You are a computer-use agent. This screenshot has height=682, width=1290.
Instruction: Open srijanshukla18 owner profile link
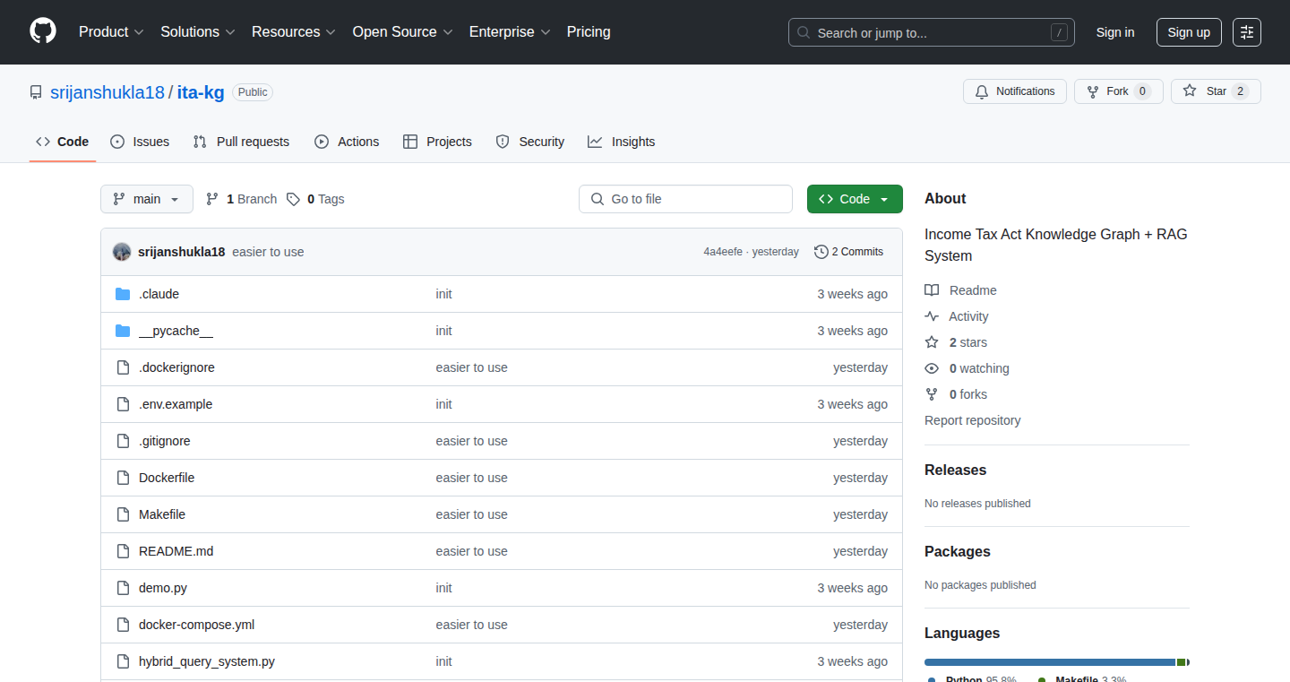107,92
